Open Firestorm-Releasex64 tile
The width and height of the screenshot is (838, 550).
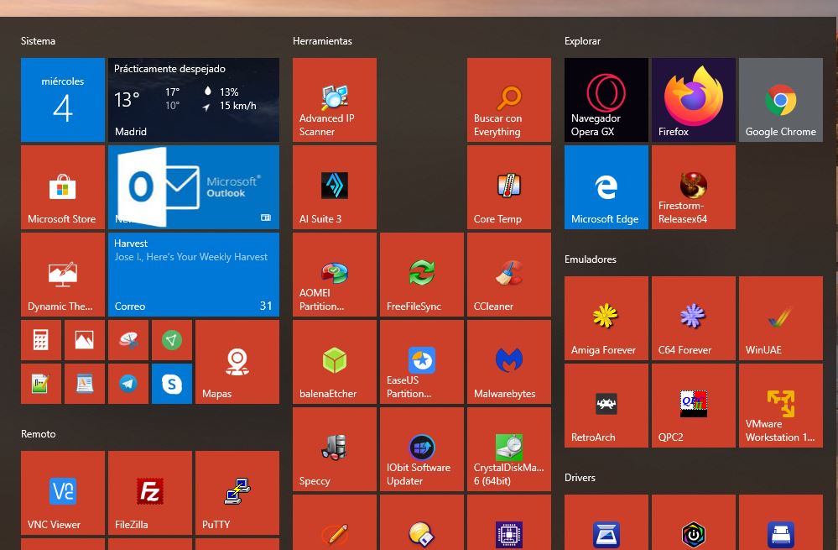[693, 187]
